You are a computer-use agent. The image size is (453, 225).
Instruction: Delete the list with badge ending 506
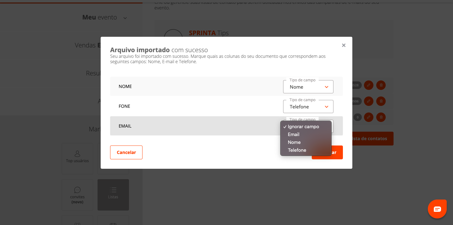point(381,101)
